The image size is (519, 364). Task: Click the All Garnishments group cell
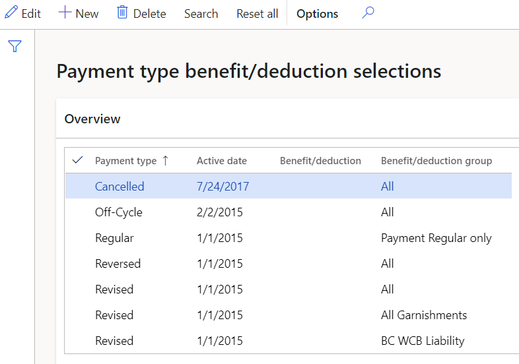tap(424, 315)
